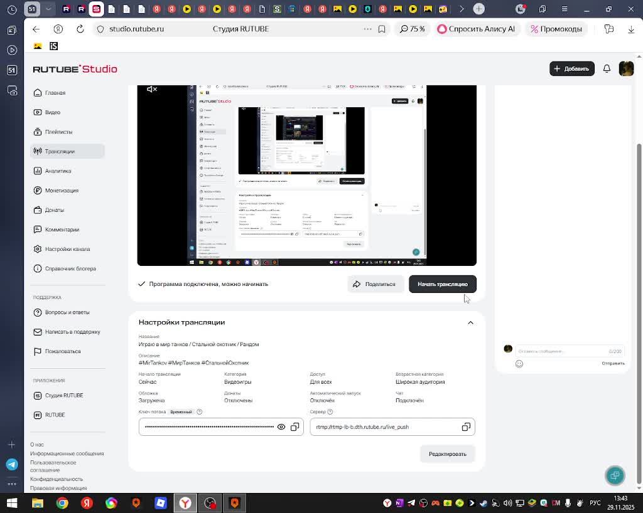Copy the stream key
643x513 pixels.
tap(294, 427)
